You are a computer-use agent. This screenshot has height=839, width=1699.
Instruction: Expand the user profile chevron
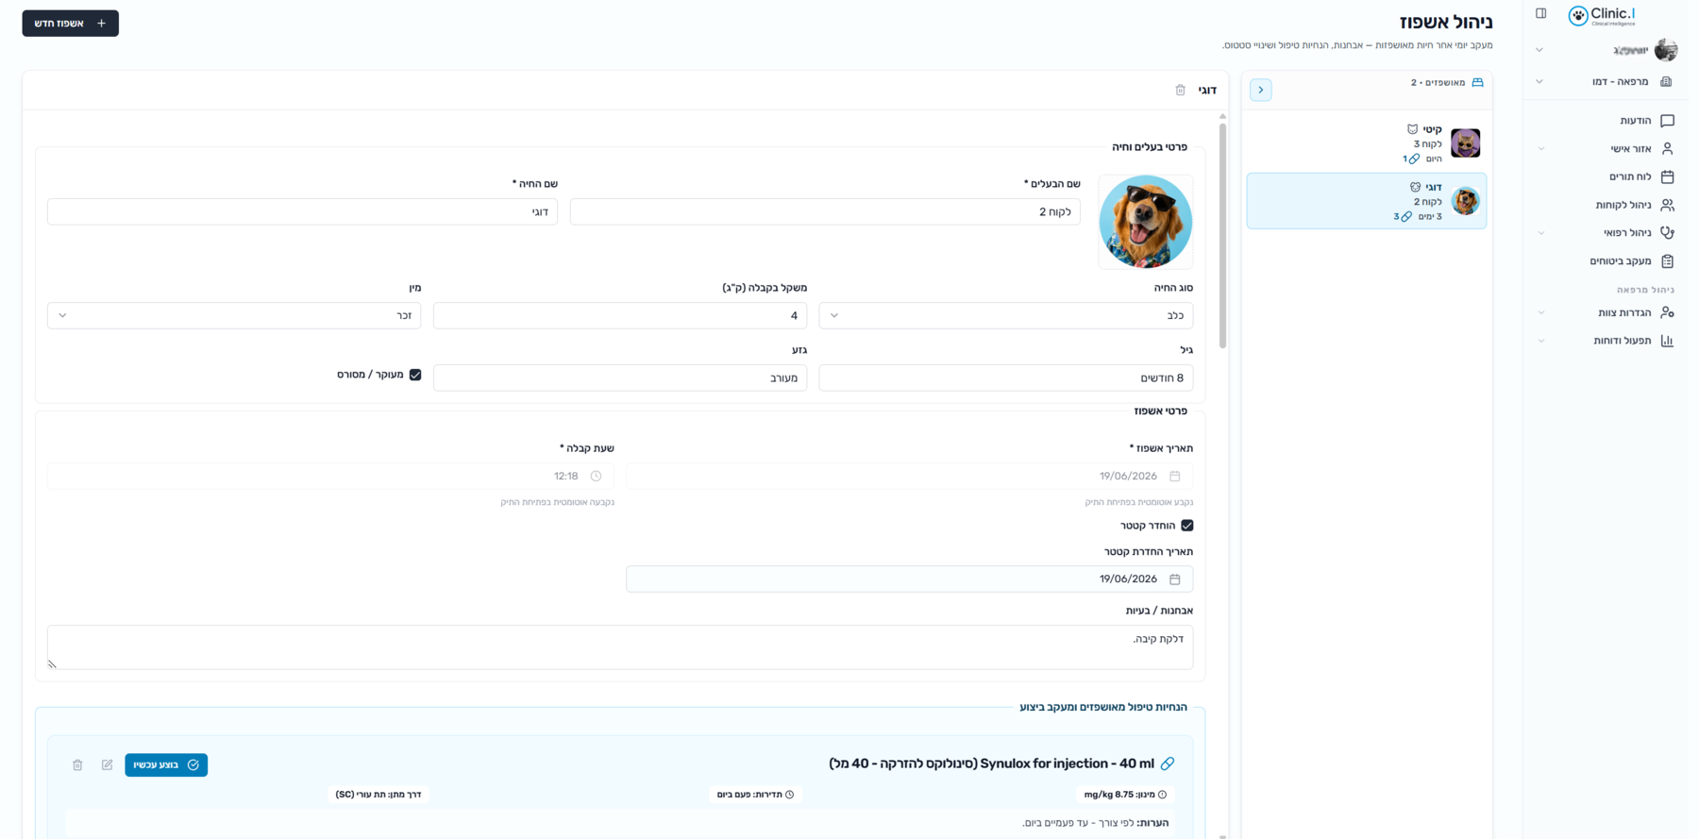(x=1539, y=50)
